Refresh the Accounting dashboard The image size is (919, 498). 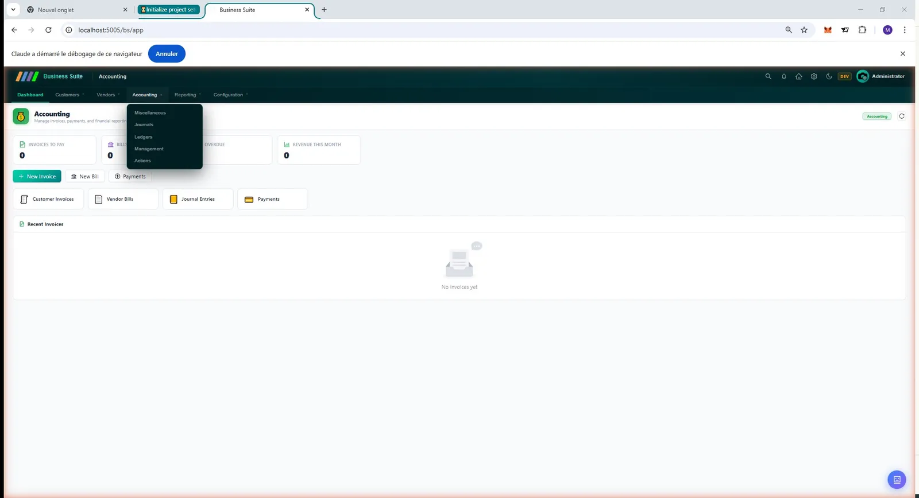(x=902, y=116)
